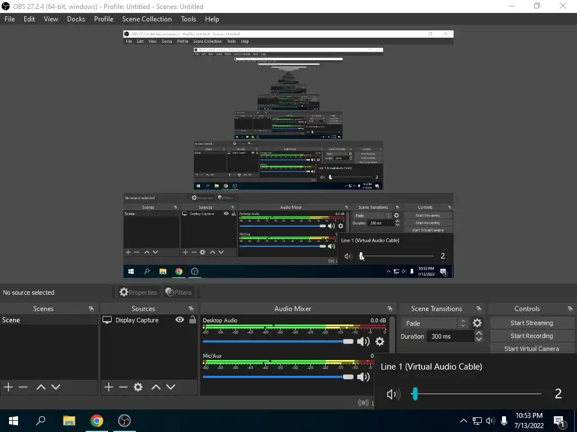577x432 pixels.
Task: Mute Desktop Audio speaker icon
Action: (363, 341)
